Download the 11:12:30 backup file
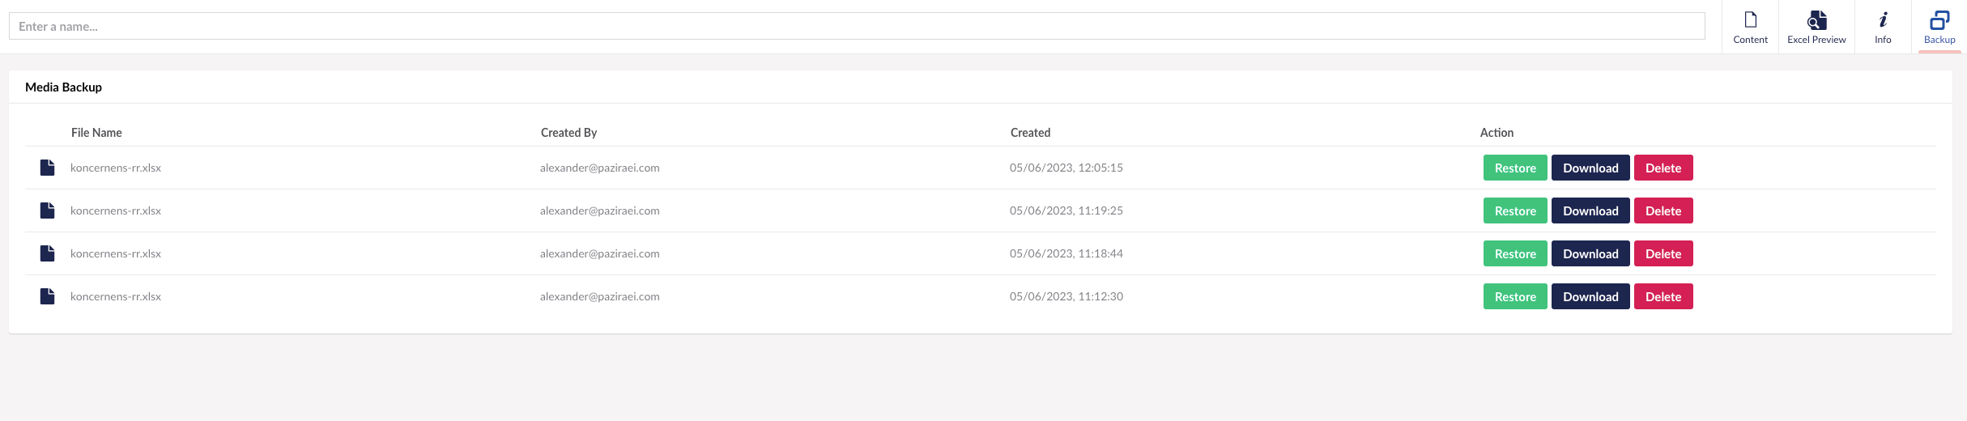The width and height of the screenshot is (1967, 421). point(1590,296)
